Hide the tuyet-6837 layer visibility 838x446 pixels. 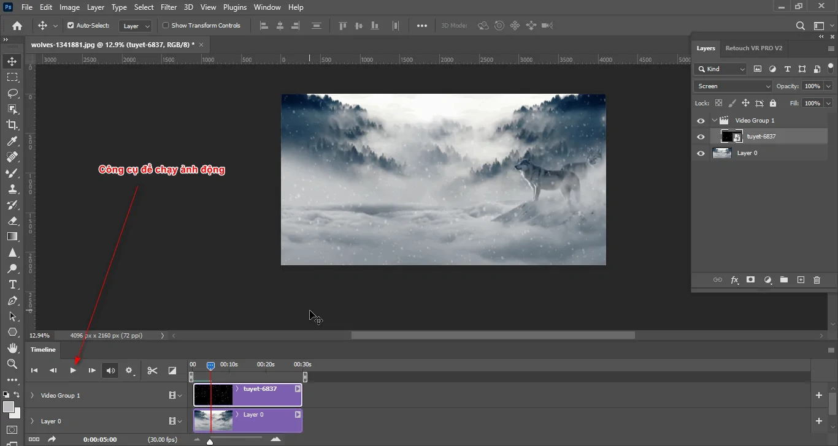(700, 136)
